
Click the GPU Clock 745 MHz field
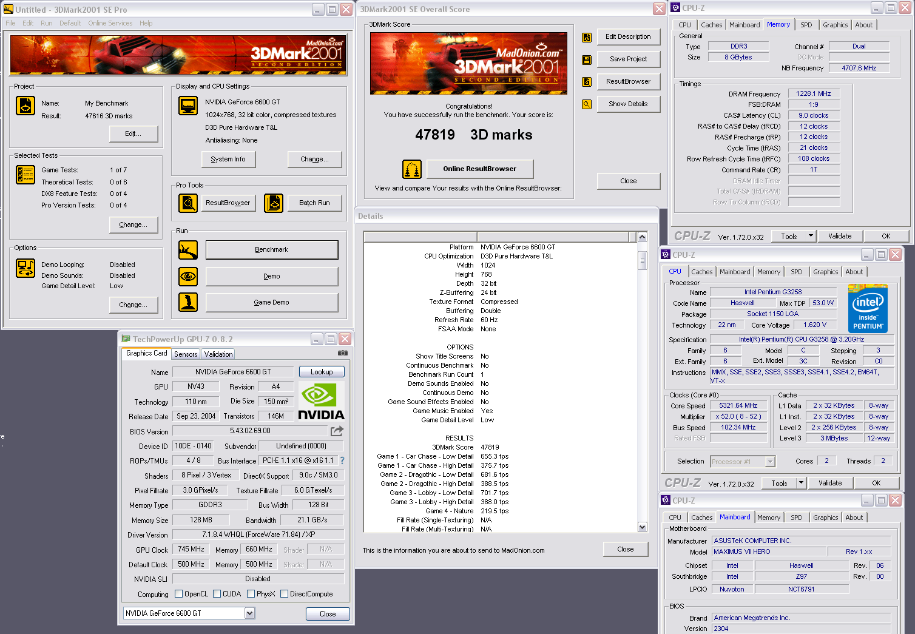[x=191, y=549]
